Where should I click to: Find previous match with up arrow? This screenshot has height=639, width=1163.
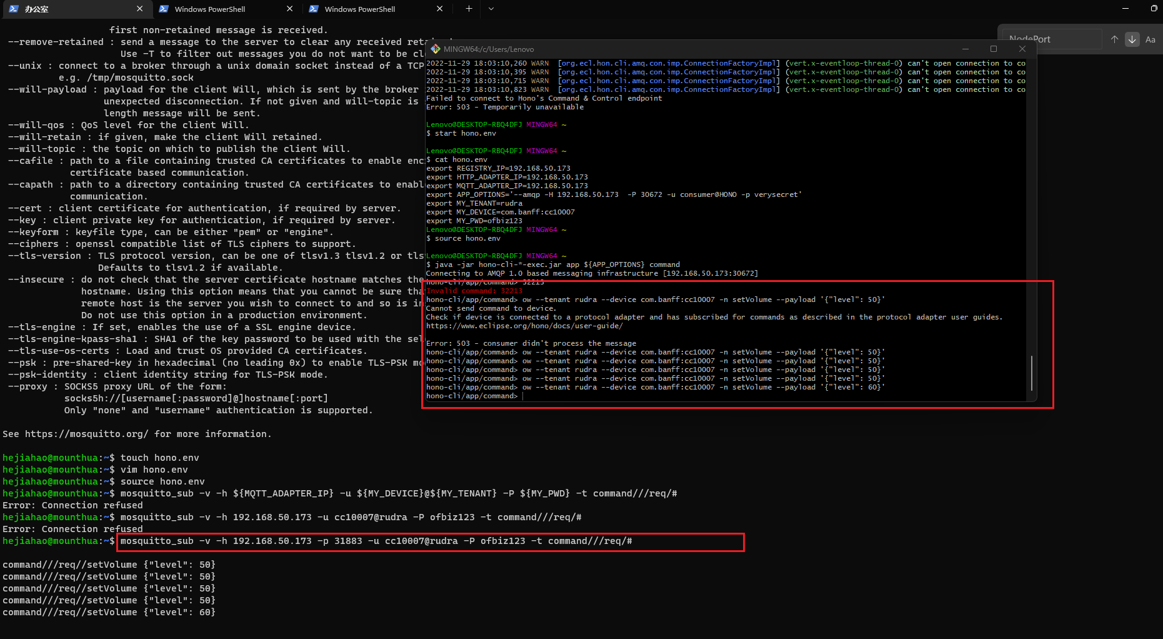click(1114, 39)
